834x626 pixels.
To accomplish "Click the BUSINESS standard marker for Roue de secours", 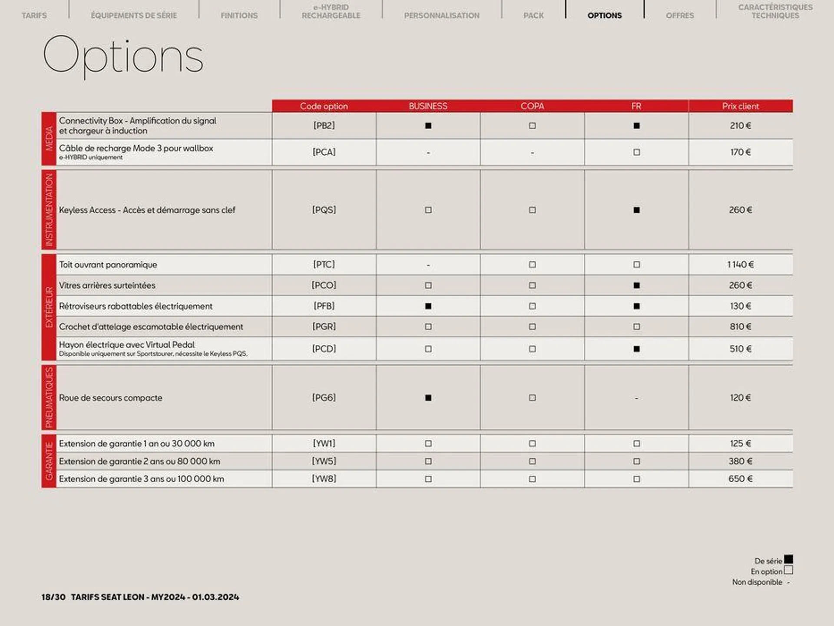I will point(428,398).
